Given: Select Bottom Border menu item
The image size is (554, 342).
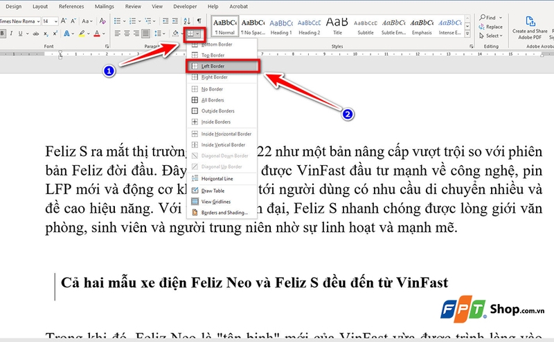Looking at the screenshot, I should [x=222, y=44].
